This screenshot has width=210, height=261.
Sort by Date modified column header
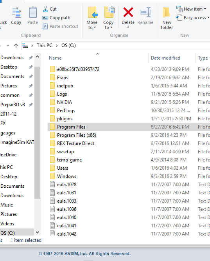tap(165, 58)
